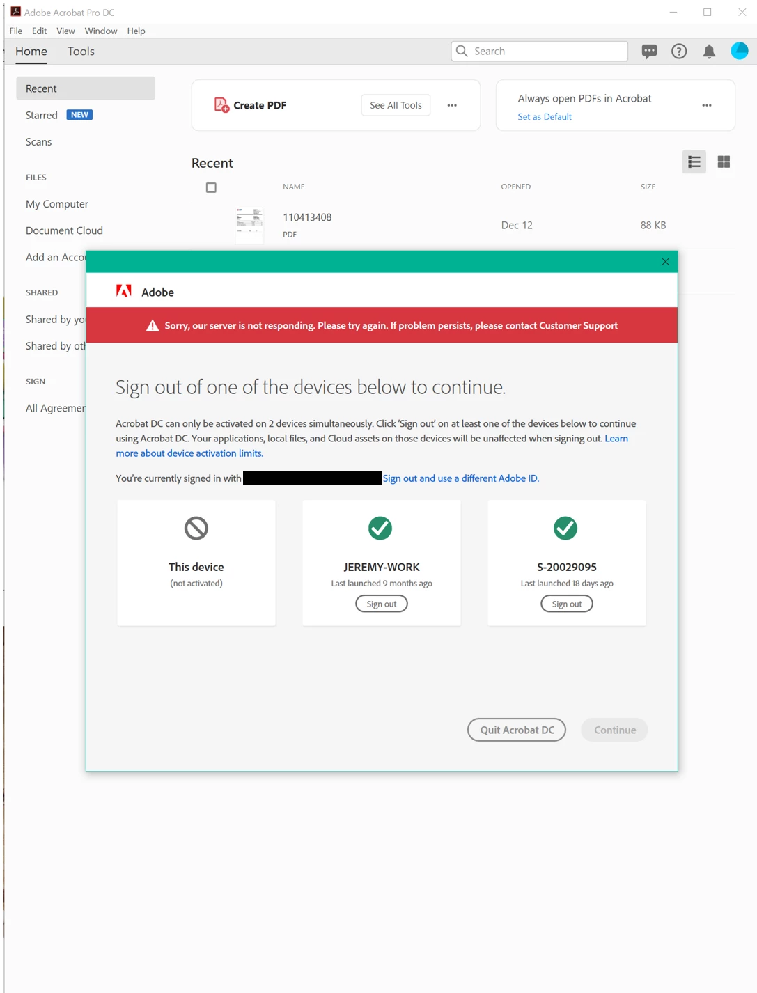Open the 110413408 PDF thumbnail
The image size is (757, 993).
tap(249, 224)
